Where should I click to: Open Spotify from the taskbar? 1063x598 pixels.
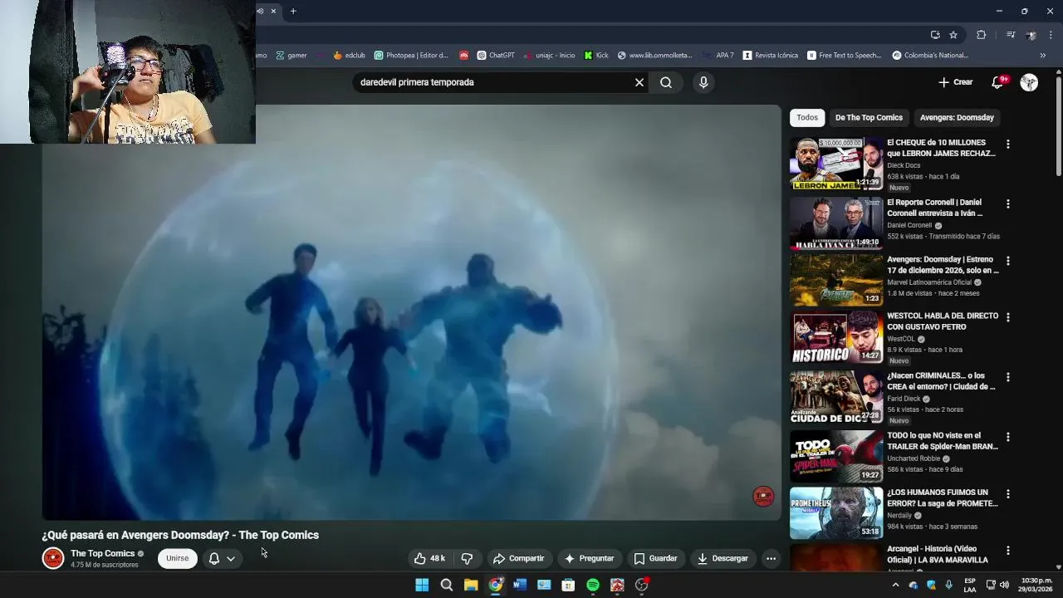tap(593, 585)
